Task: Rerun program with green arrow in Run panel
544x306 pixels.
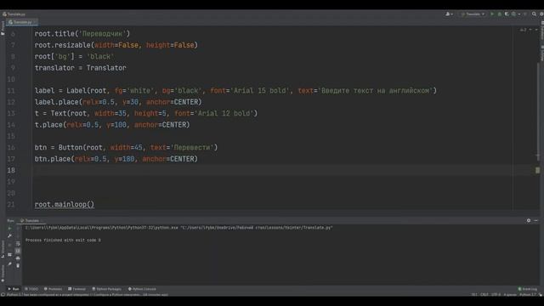Action: click(9, 229)
